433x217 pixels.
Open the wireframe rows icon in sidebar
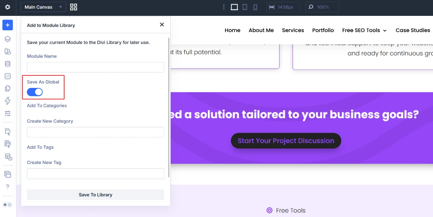click(8, 114)
